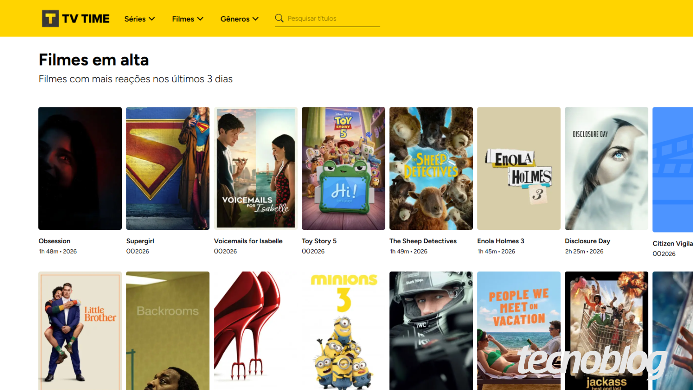Click the '1h 48m • 2026' Obsession info

tap(58, 251)
